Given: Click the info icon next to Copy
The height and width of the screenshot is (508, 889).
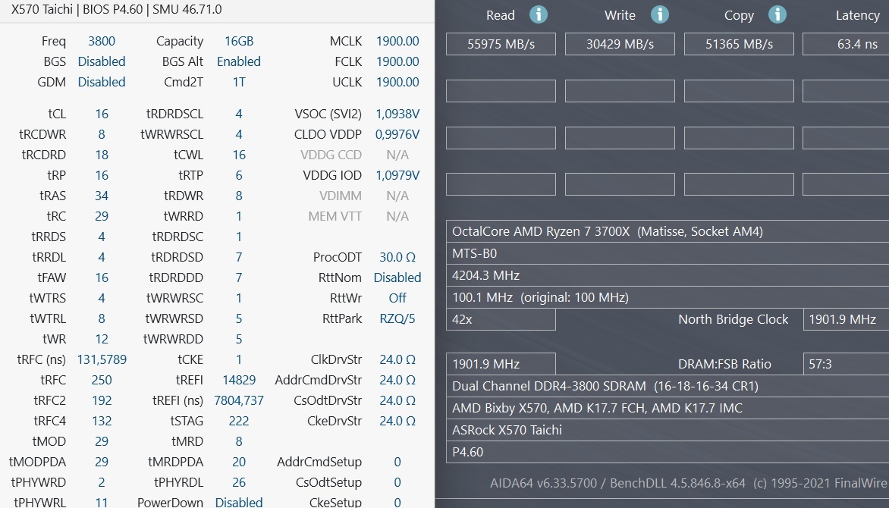Looking at the screenshot, I should 777,14.
